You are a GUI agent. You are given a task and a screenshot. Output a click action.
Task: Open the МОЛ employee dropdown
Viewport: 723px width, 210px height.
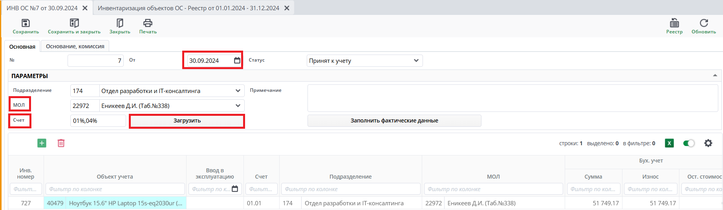tap(238, 106)
